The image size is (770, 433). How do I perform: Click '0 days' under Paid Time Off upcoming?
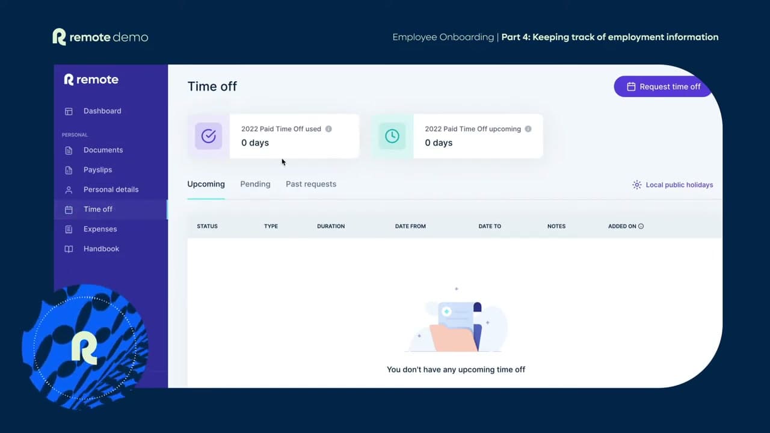point(439,143)
